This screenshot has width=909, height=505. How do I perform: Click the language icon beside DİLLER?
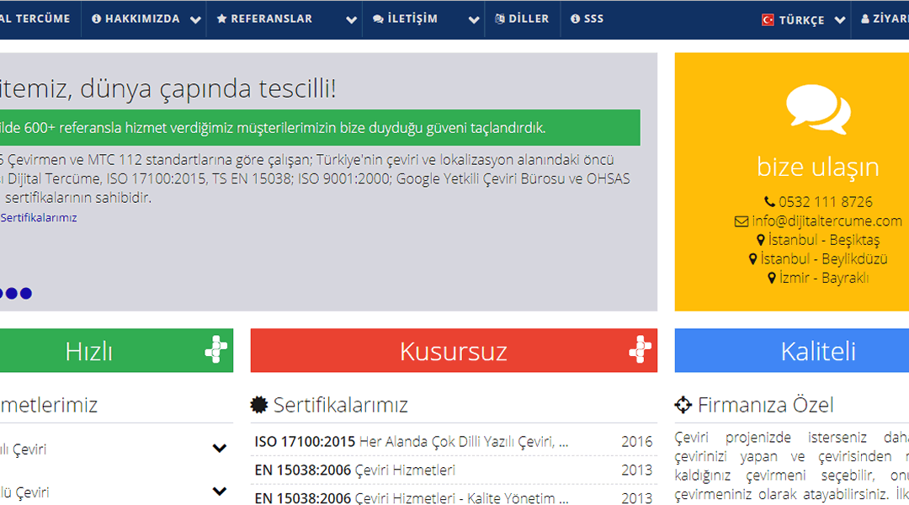[500, 19]
